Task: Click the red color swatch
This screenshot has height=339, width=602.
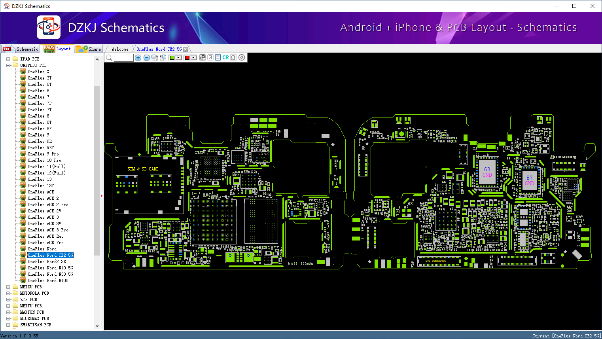Action: point(187,58)
